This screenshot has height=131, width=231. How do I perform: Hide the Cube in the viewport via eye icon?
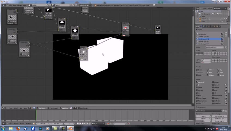[x=222, y=21]
